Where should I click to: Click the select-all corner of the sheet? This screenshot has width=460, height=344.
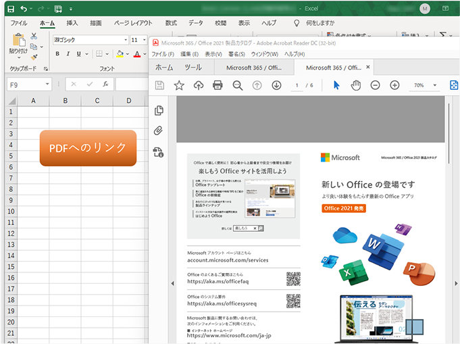coord(11,101)
